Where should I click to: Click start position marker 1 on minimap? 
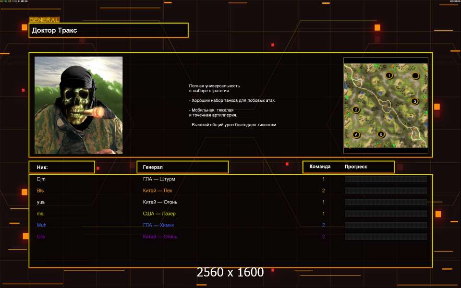click(389, 75)
